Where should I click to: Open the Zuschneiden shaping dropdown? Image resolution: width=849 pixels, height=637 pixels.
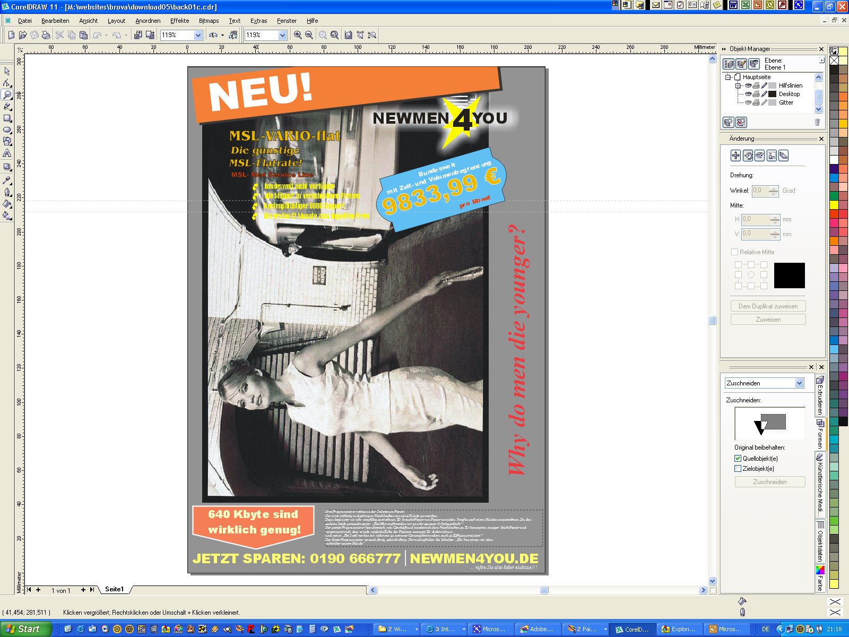(800, 383)
